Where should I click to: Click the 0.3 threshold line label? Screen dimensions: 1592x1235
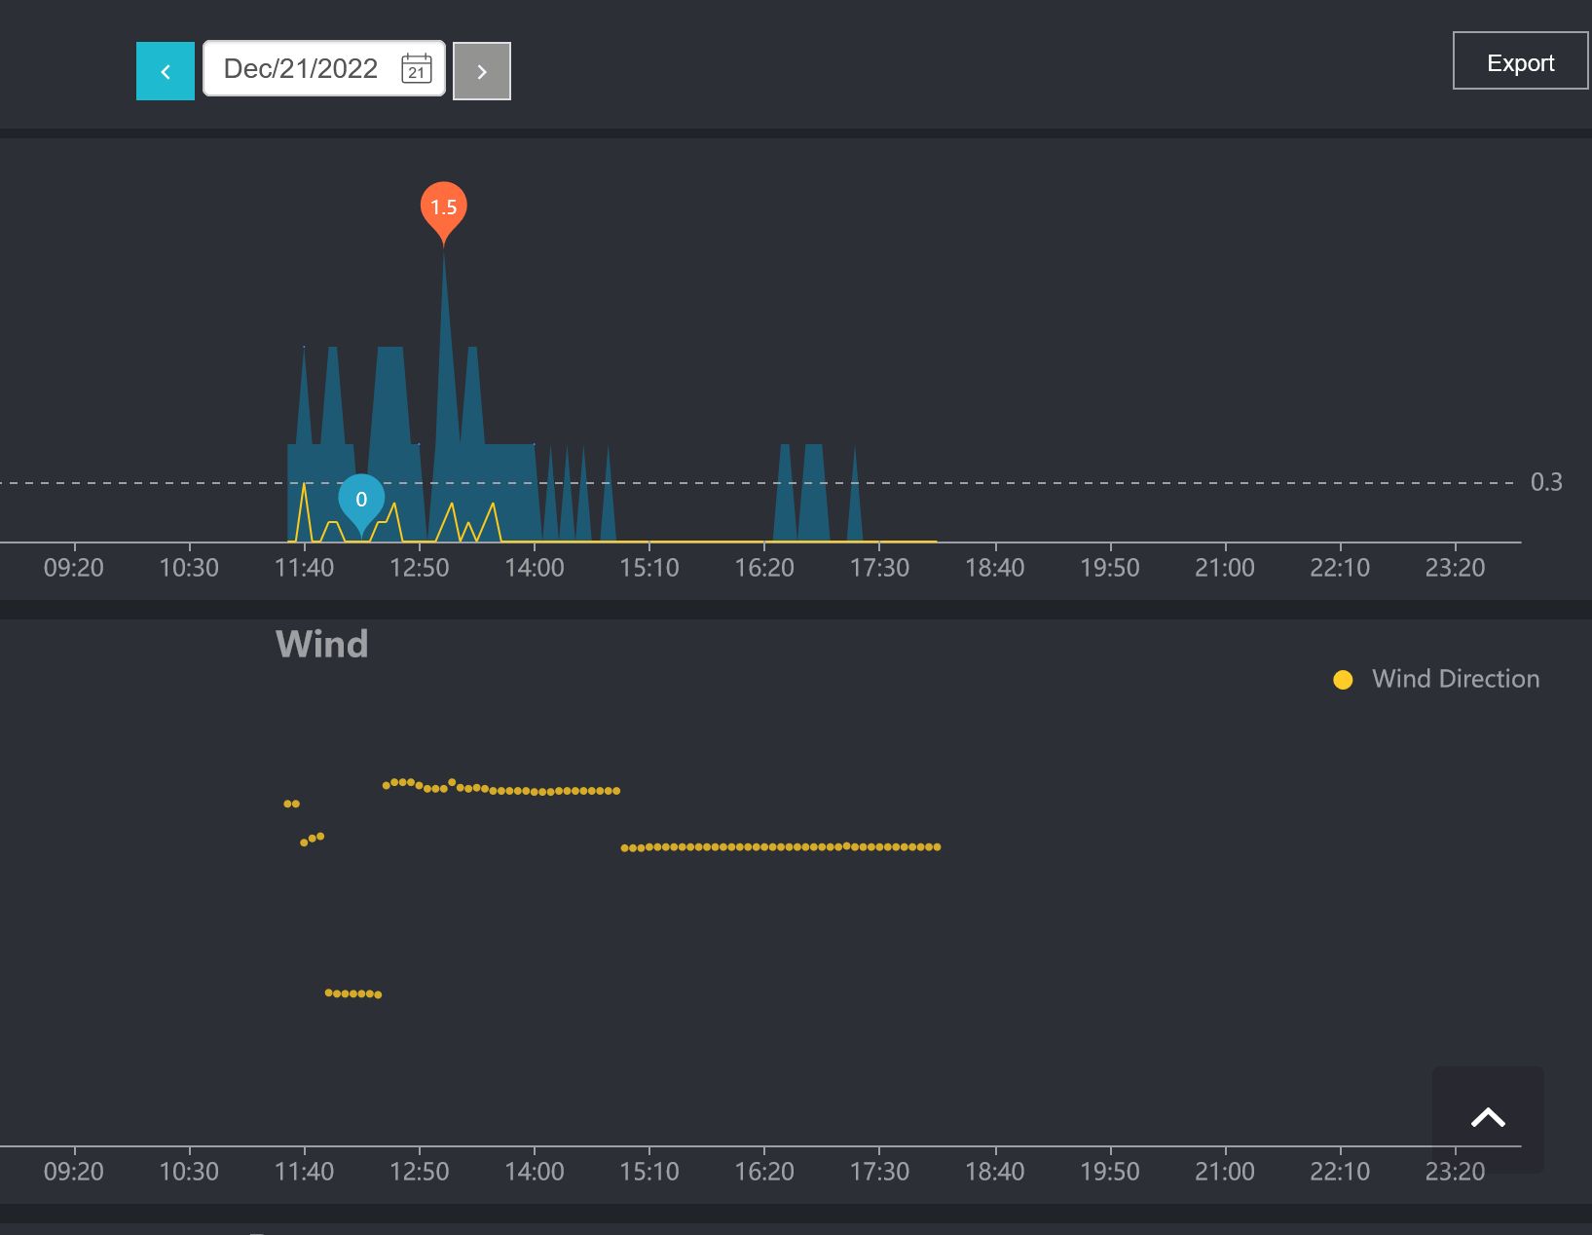1545,482
